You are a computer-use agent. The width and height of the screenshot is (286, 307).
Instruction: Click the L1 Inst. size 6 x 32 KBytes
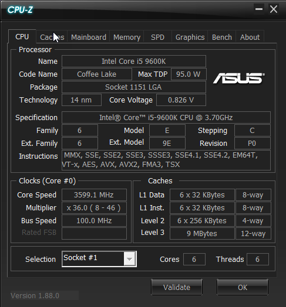pyautogui.click(x=202, y=208)
